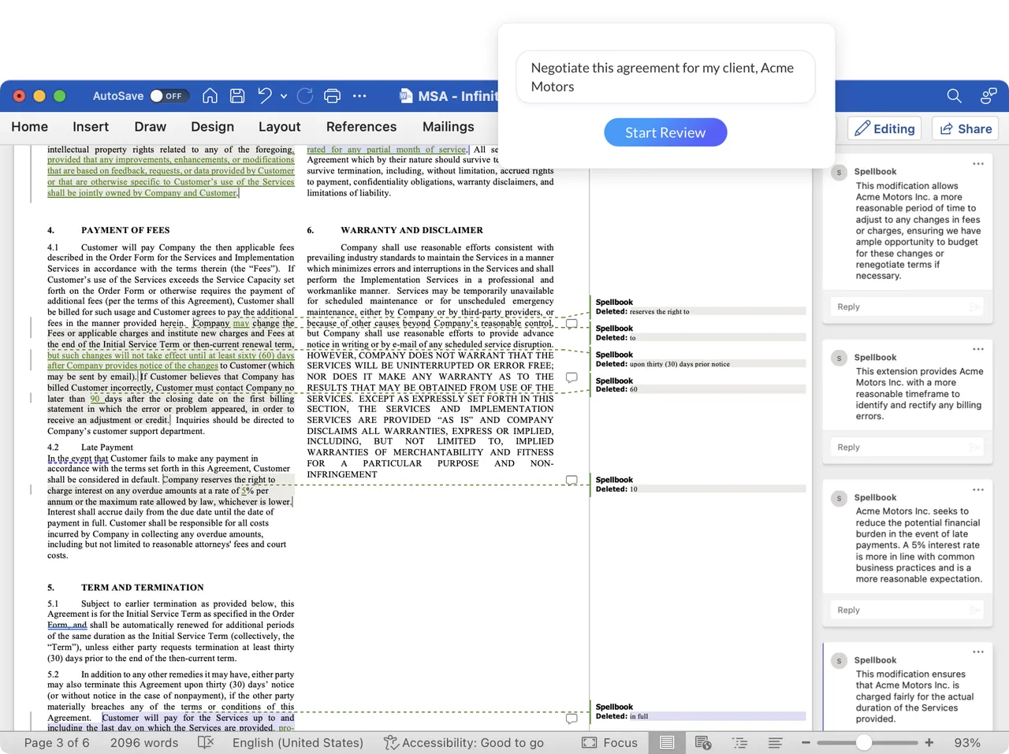Open the proofing spelling check icon
Viewport: 1009px width, 754px height.
point(206,743)
